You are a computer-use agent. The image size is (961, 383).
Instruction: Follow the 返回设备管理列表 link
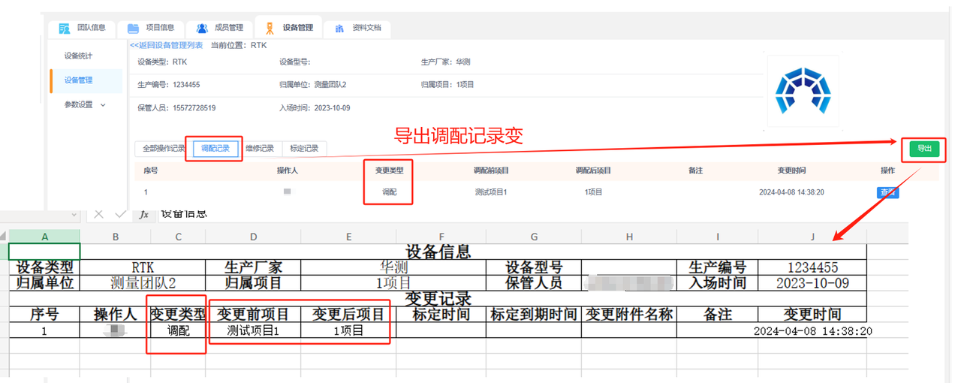[167, 46]
